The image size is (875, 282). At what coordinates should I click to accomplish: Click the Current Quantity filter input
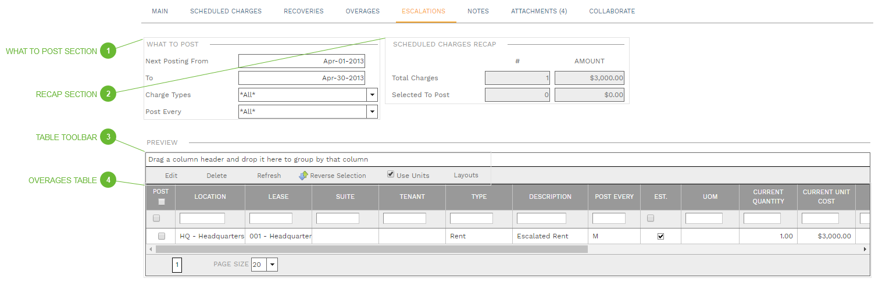pos(762,219)
